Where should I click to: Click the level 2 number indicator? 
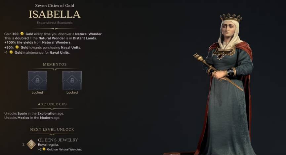[x=23, y=144]
